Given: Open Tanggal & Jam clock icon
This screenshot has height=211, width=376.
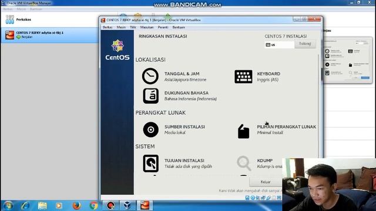Looking at the screenshot, I should (x=150, y=76).
